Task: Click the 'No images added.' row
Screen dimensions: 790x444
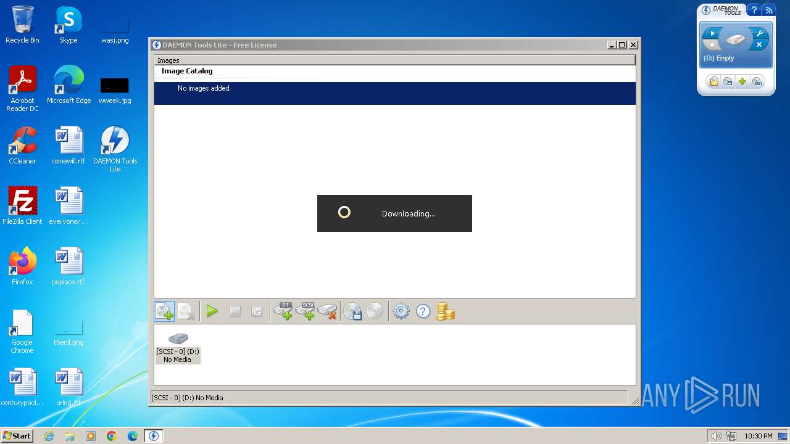Action: pyautogui.click(x=394, y=93)
